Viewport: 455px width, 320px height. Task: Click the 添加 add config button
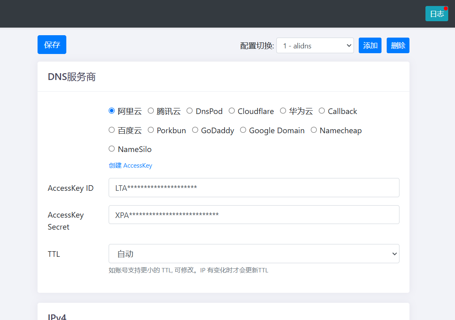point(370,46)
